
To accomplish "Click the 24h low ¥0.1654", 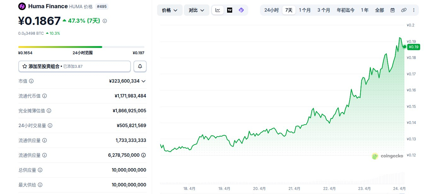I will click(x=25, y=53).
